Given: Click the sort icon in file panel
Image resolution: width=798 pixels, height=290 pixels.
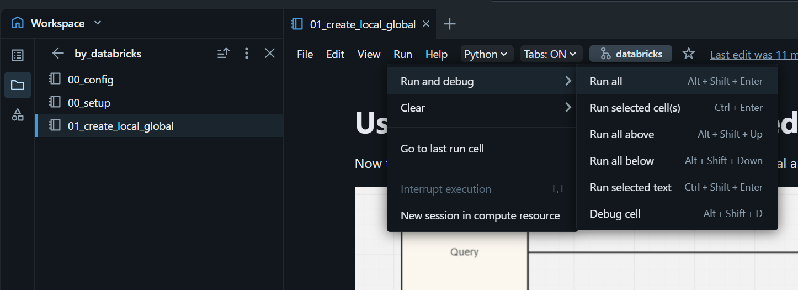Looking at the screenshot, I should (x=223, y=54).
